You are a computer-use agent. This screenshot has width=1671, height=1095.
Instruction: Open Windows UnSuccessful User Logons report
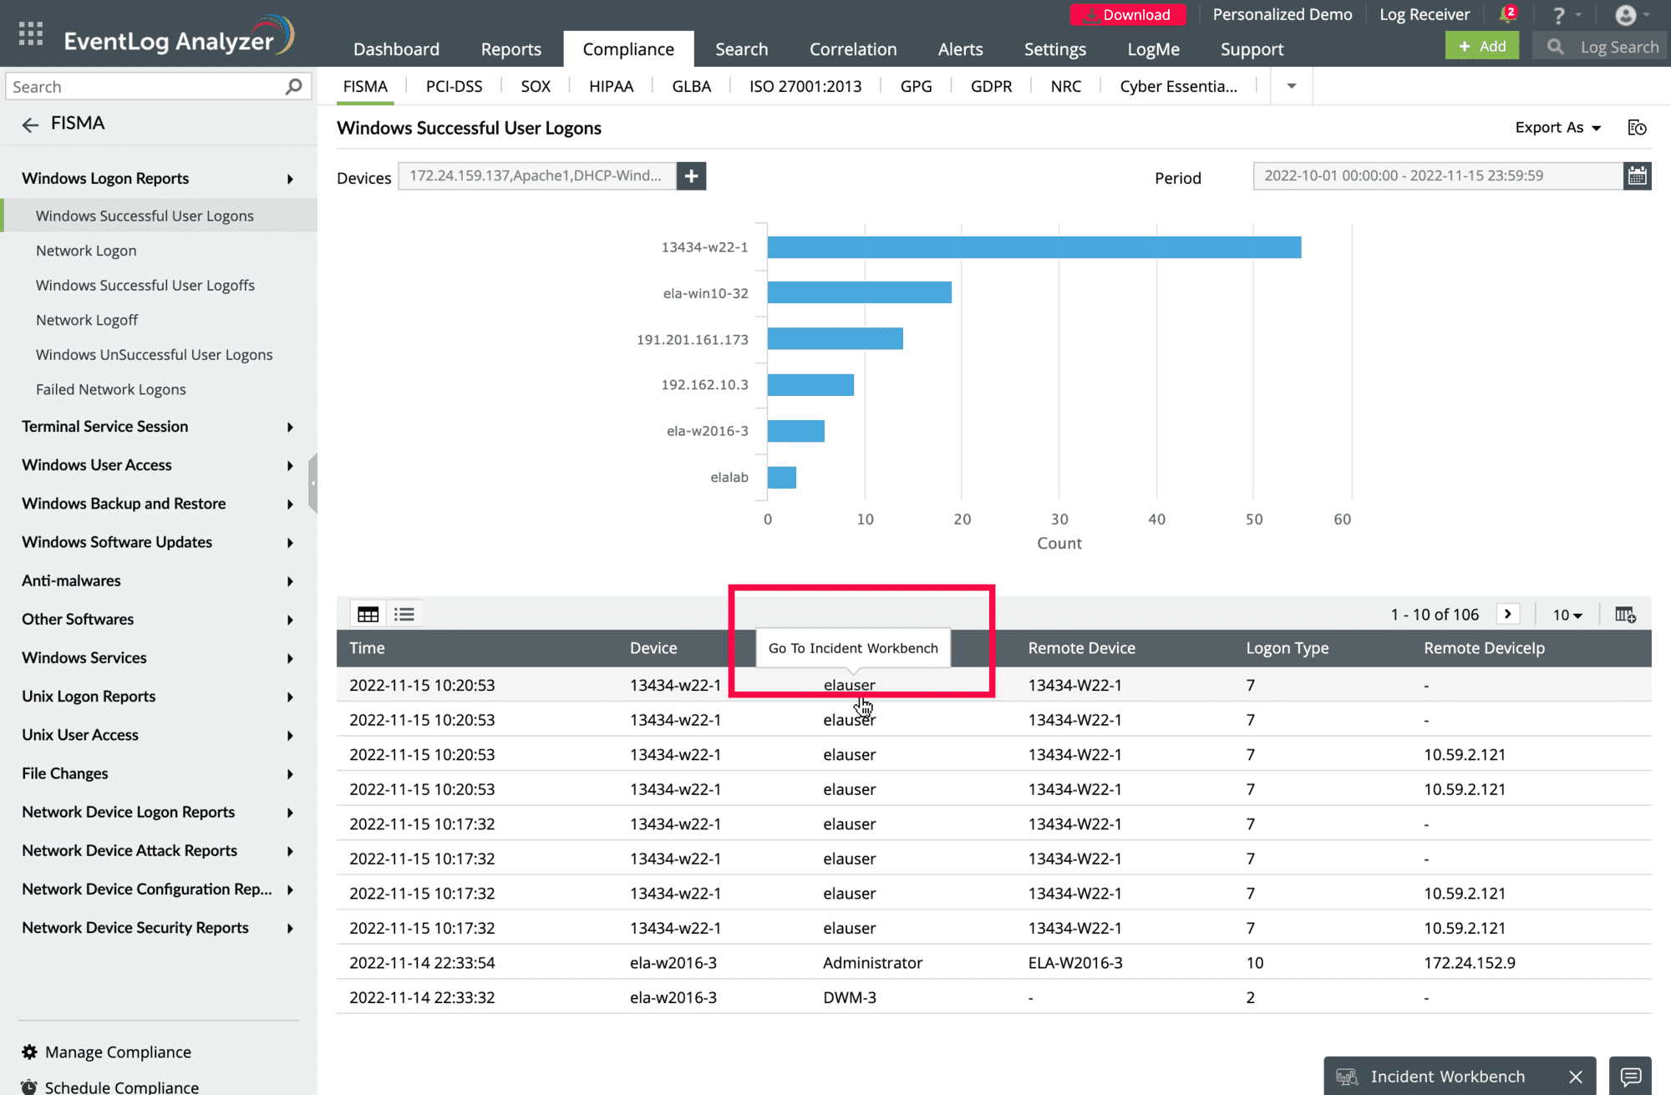(x=154, y=355)
